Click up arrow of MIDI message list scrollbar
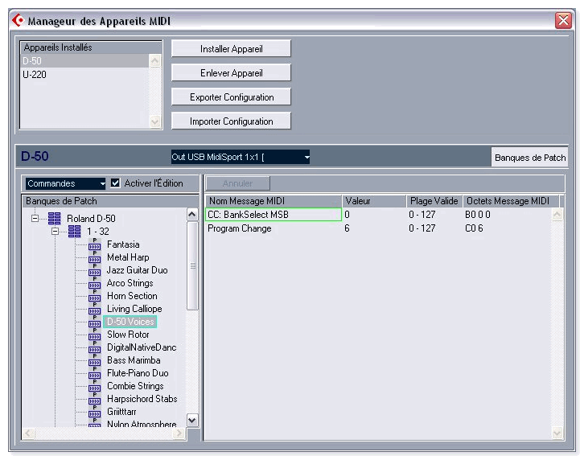This screenshot has width=584, height=460. pyautogui.click(x=557, y=214)
